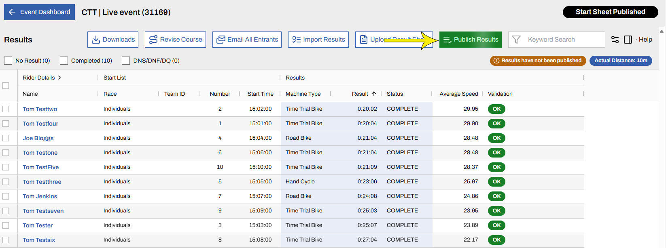Open the Help link

coord(645,40)
